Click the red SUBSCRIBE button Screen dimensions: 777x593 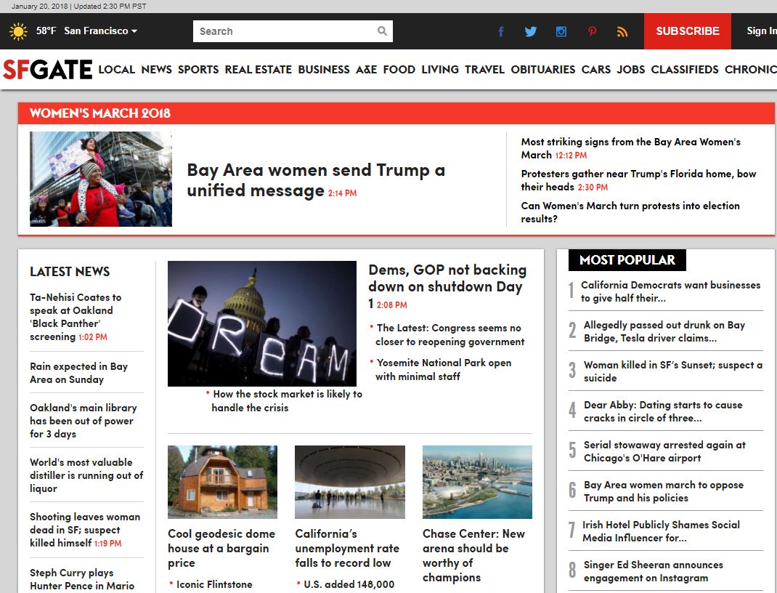687,31
